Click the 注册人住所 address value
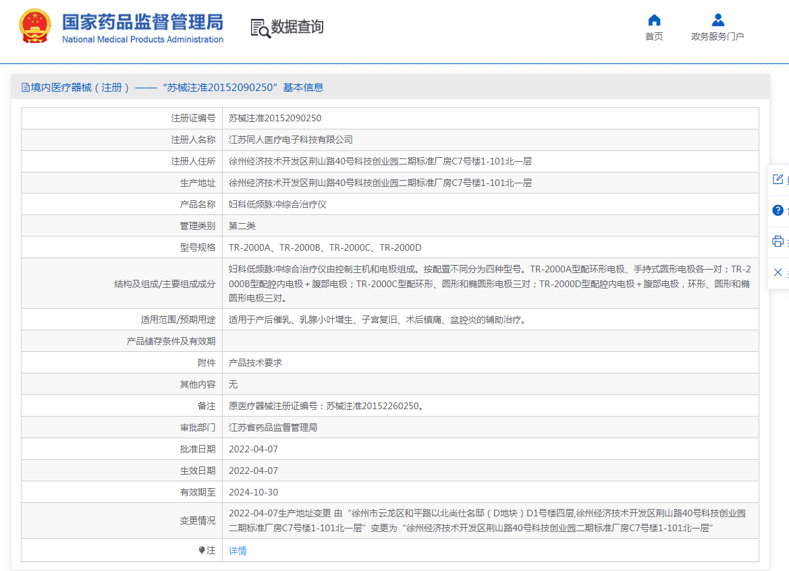Viewport: 789px width, 571px height. point(381,161)
